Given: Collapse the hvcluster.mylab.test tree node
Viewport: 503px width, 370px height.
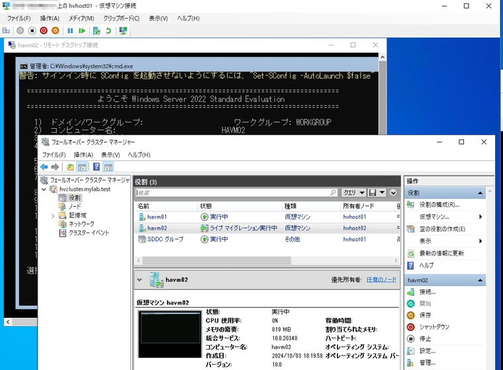Looking at the screenshot, I should [44, 190].
